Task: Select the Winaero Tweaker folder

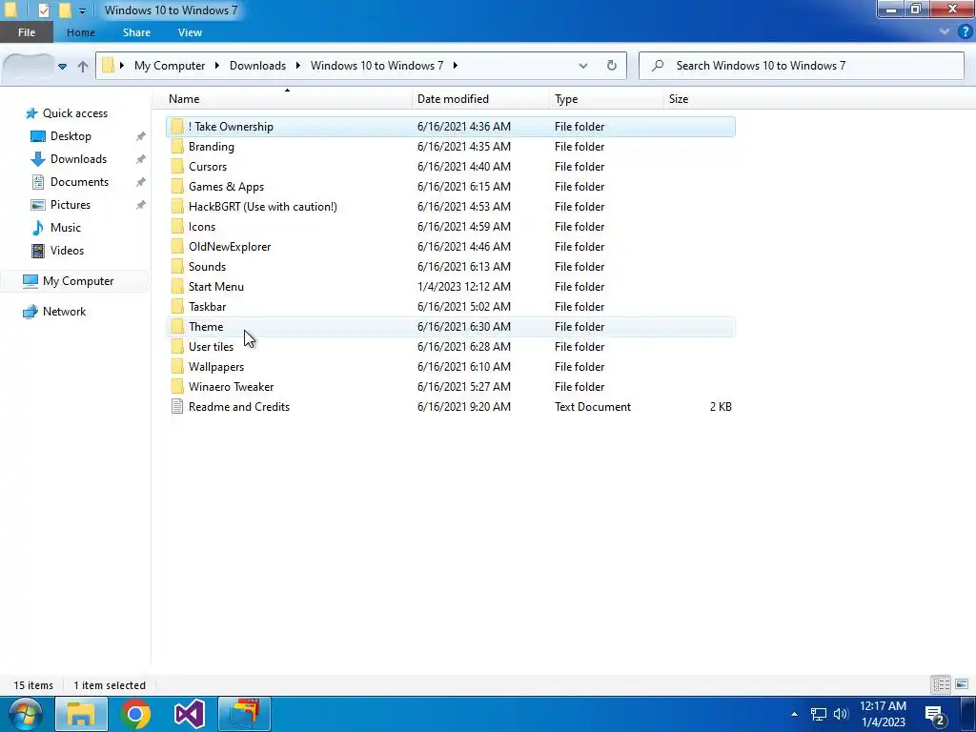Action: click(x=451, y=387)
